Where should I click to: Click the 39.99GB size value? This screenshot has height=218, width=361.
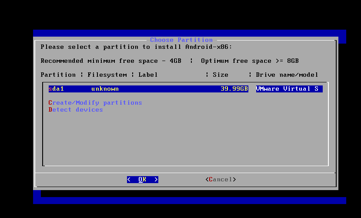[234, 89]
